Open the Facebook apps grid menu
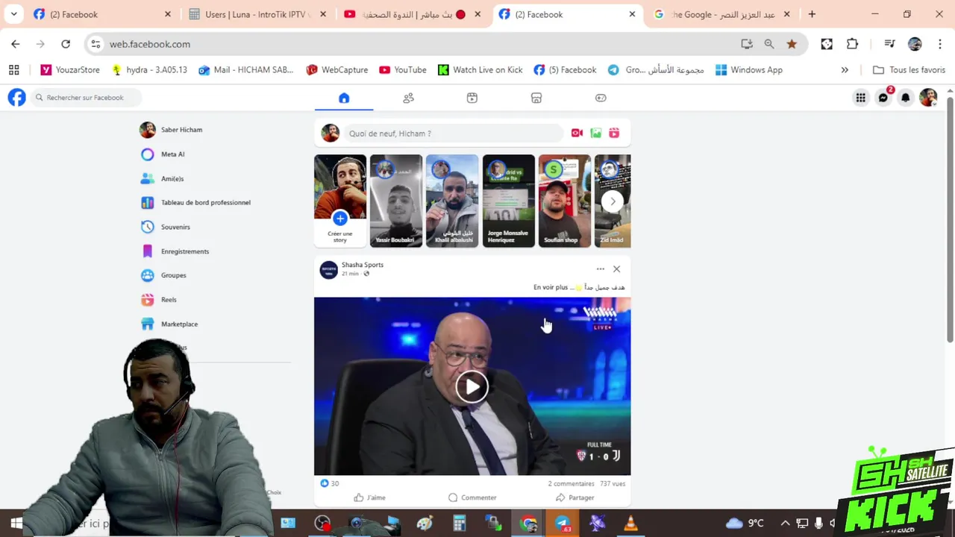The image size is (955, 537). pos(861,98)
